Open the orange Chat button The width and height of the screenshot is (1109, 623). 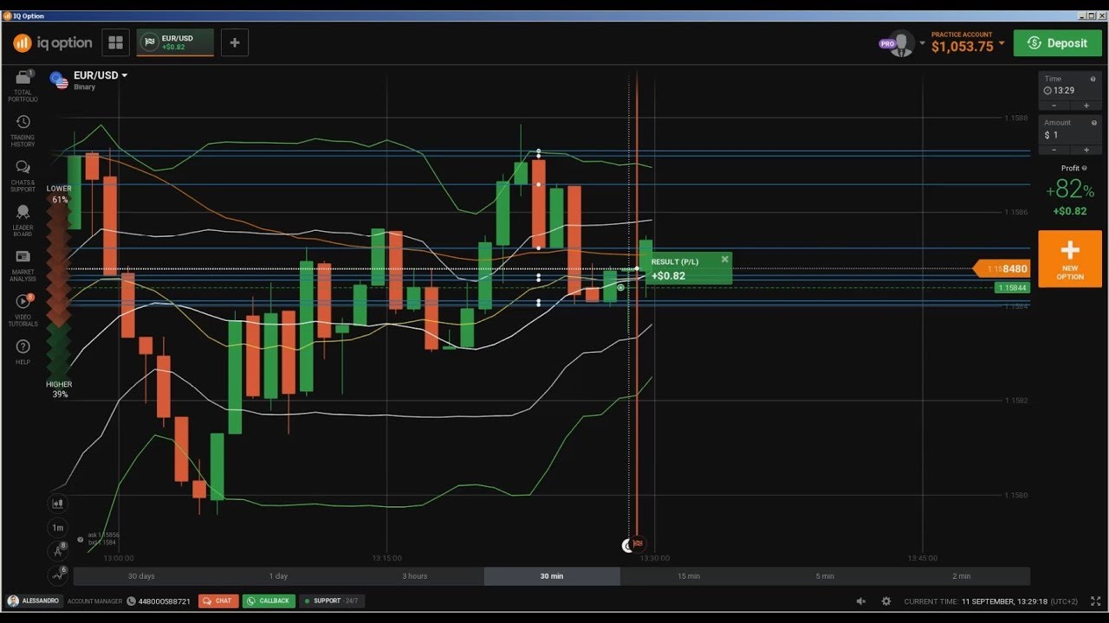(218, 601)
